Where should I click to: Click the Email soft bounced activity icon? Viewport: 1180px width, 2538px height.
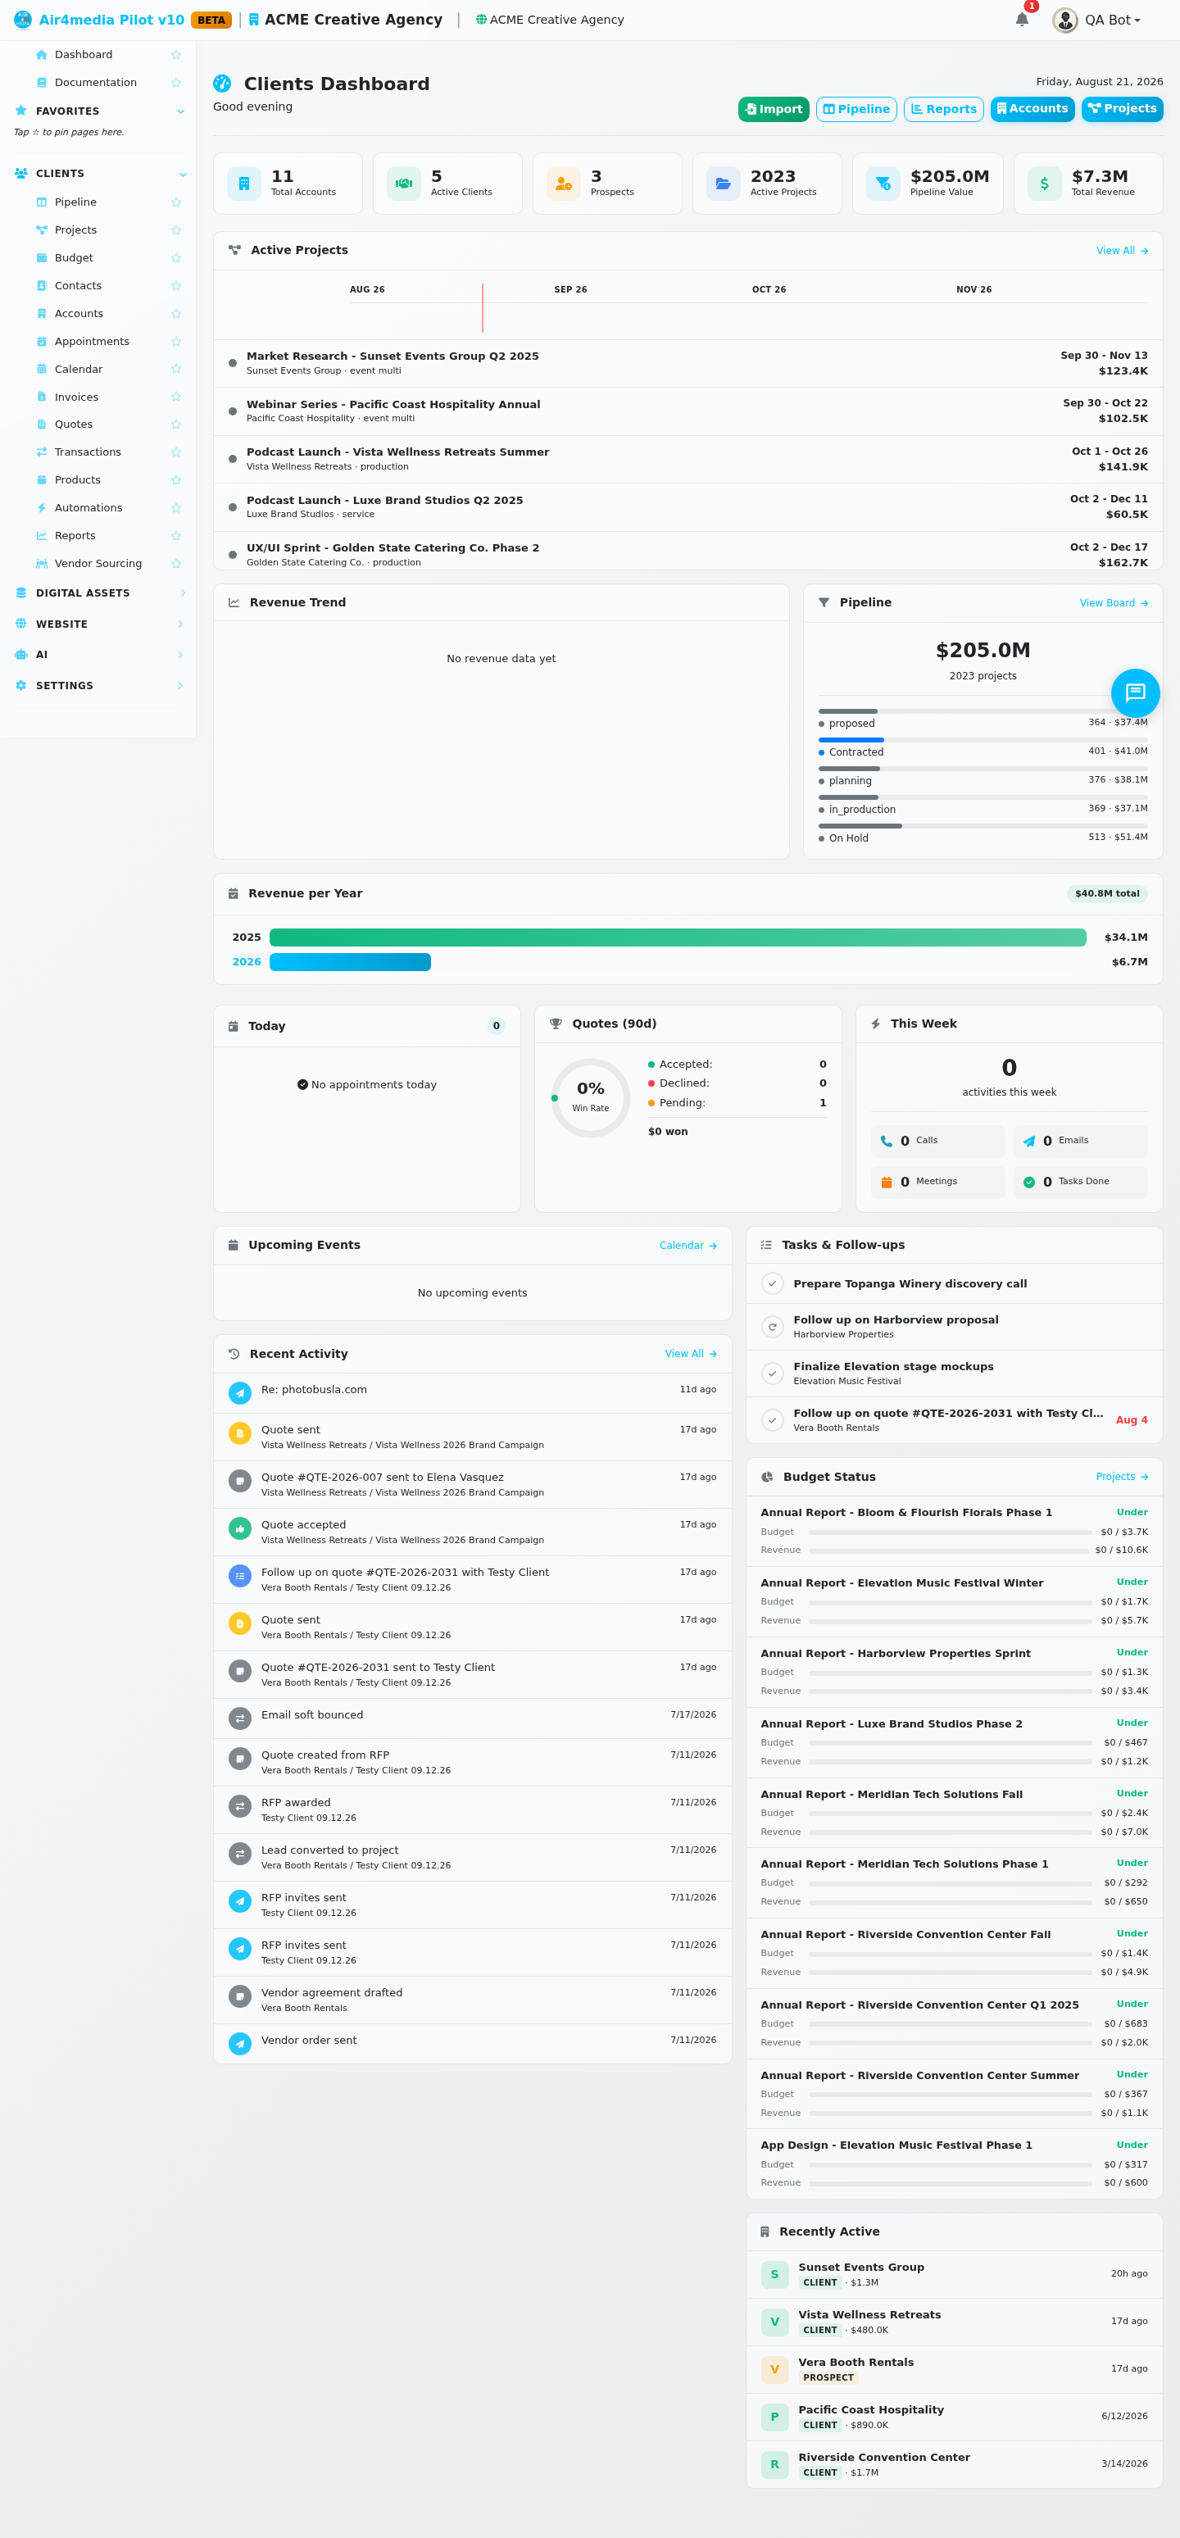tap(239, 1718)
